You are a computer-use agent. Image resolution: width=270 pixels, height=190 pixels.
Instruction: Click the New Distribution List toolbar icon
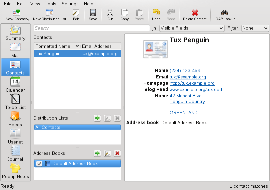[49, 13]
